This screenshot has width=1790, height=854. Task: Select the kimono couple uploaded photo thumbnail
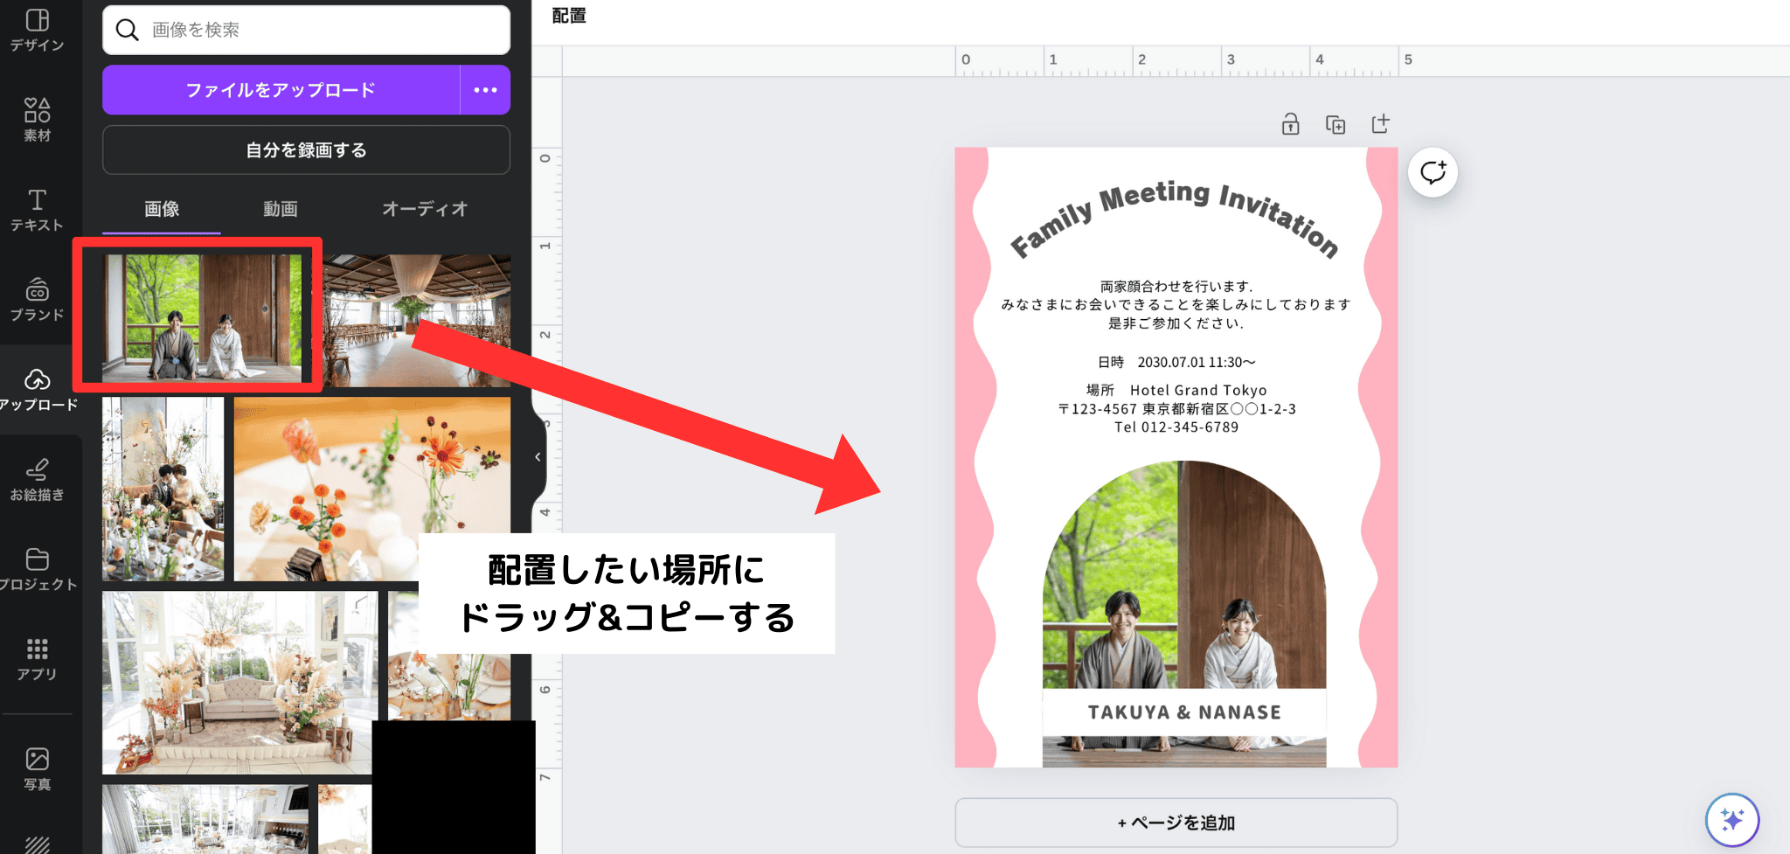[202, 317]
